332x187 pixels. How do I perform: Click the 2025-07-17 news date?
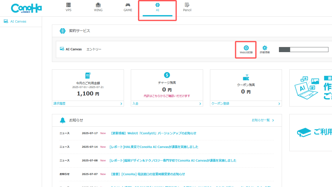(x=90, y=133)
